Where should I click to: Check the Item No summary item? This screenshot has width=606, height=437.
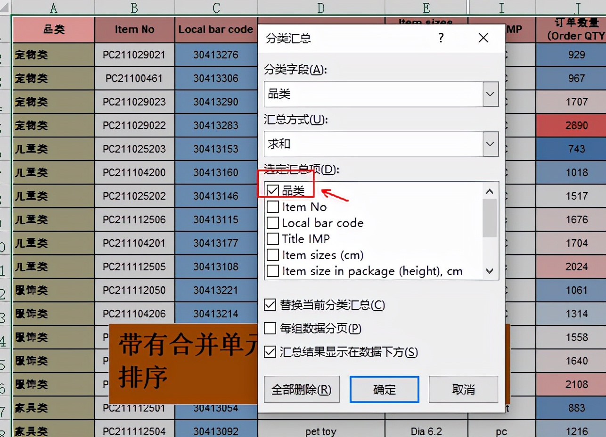click(x=272, y=206)
